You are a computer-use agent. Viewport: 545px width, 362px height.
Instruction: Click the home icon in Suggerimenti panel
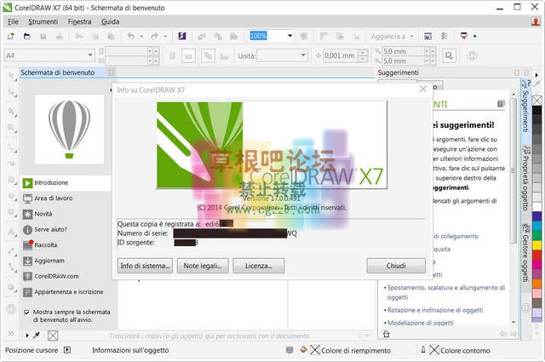(x=386, y=334)
